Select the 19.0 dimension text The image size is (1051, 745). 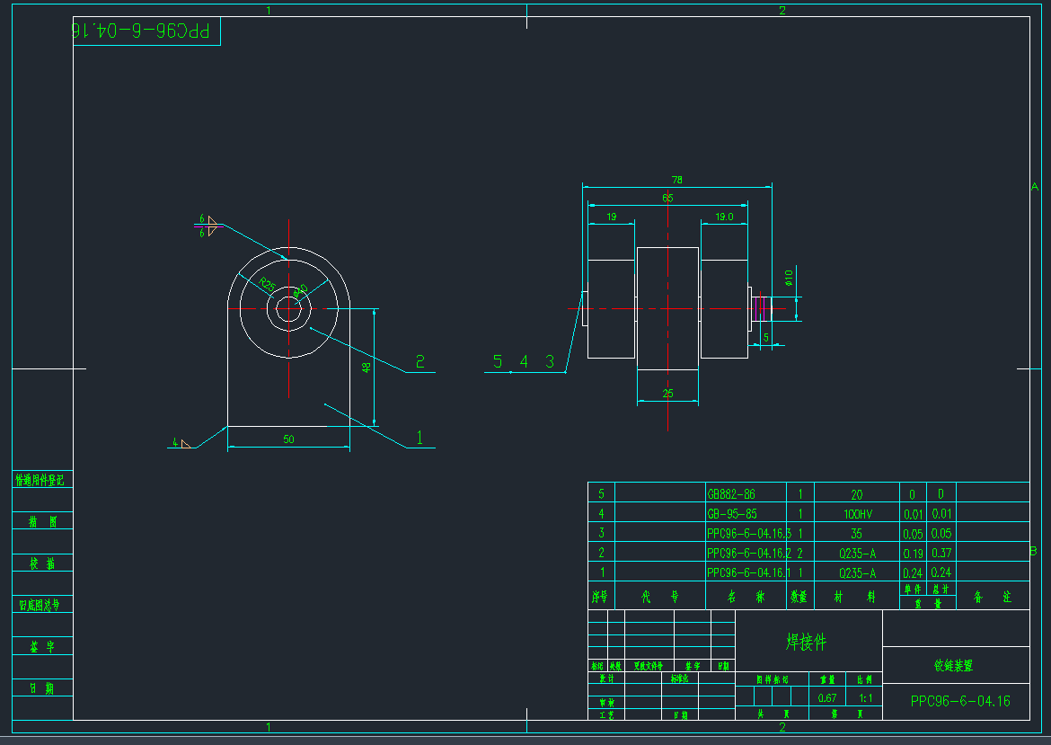[x=724, y=217]
